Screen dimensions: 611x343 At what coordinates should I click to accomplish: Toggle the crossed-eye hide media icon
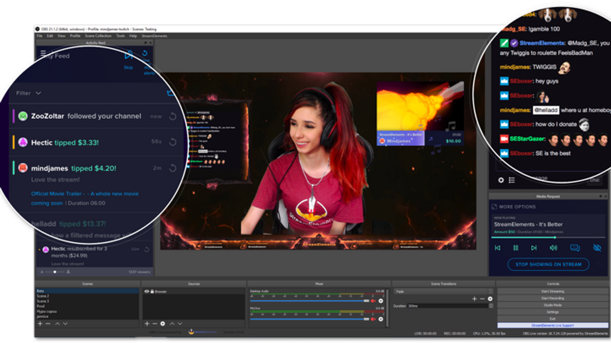click(597, 248)
